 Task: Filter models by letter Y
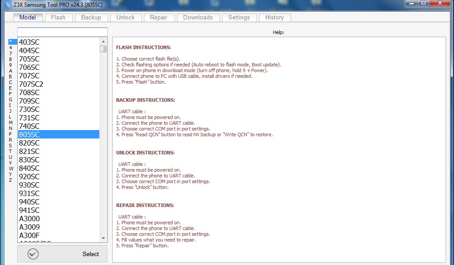point(11,175)
